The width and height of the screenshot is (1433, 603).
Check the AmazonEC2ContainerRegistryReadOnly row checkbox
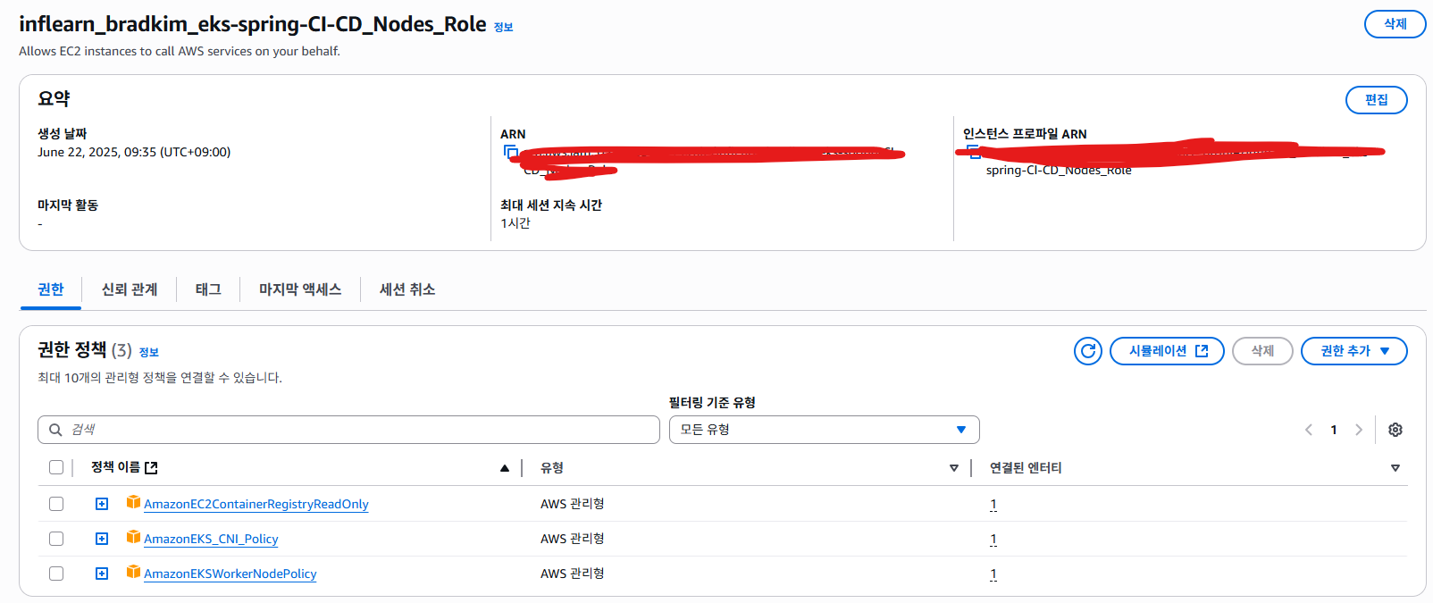[56, 504]
